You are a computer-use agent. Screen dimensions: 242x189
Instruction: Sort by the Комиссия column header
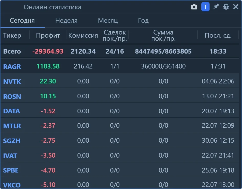click(83, 36)
